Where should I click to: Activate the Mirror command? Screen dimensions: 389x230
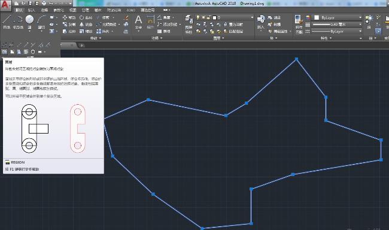(86, 25)
